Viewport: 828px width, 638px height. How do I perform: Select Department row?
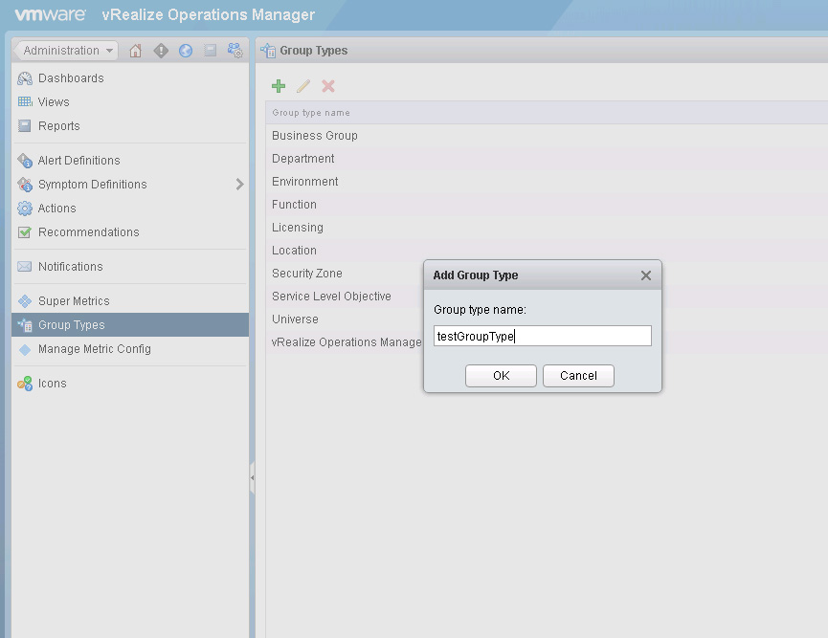coord(547,159)
